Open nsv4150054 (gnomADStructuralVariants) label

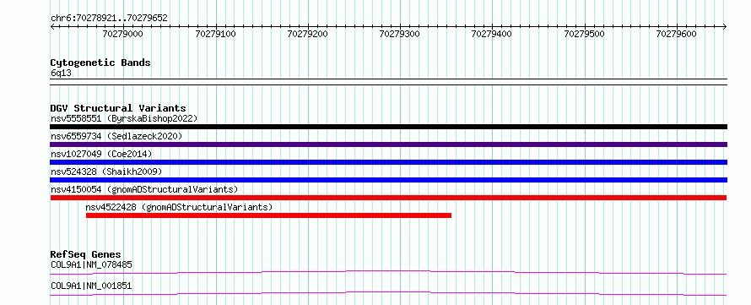click(x=144, y=189)
